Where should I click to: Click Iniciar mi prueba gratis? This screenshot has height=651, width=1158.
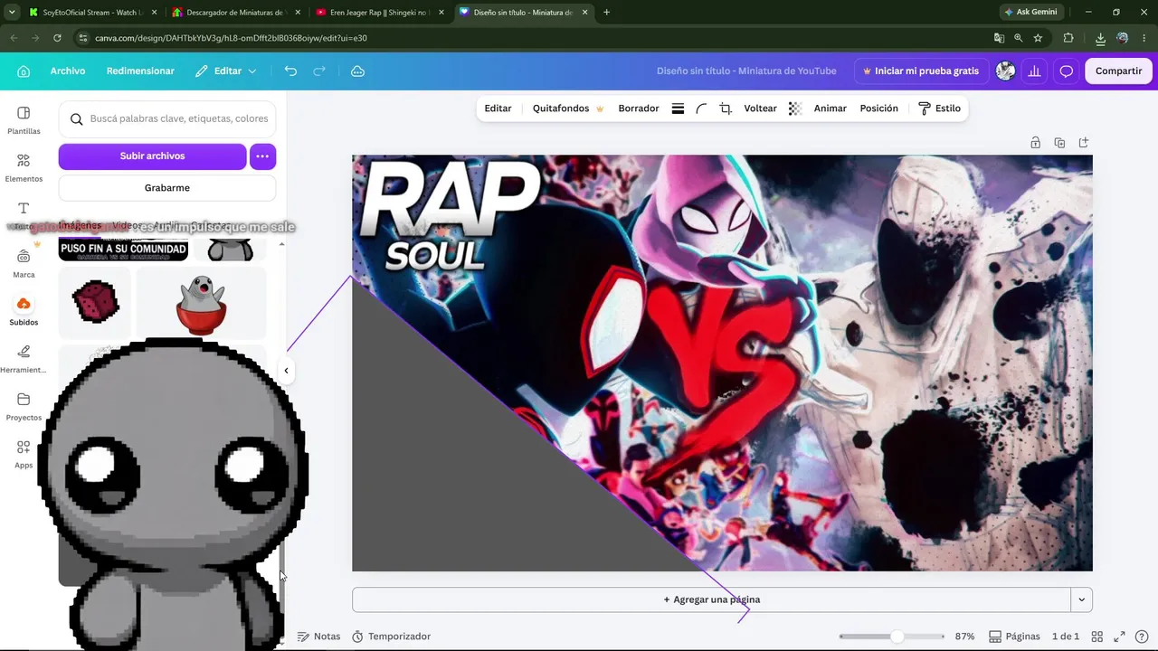tap(921, 71)
